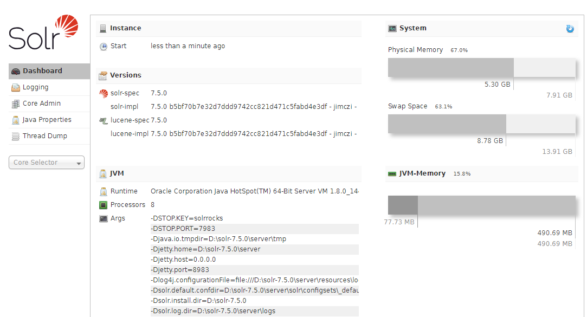
Task: Click the Thread Dump stack icon
Action: 15,136
